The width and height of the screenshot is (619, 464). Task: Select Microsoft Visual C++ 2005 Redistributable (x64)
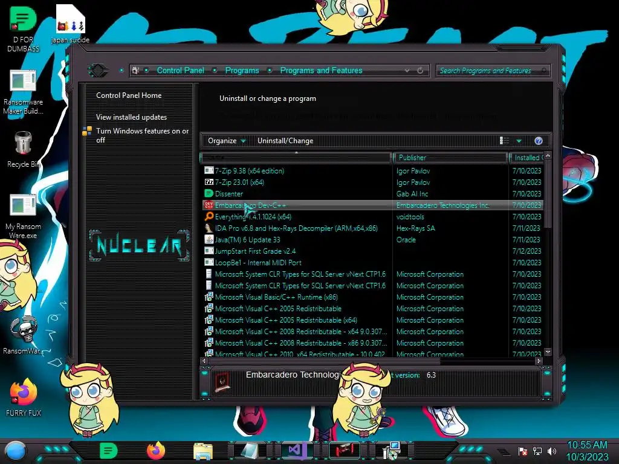coord(373,320)
